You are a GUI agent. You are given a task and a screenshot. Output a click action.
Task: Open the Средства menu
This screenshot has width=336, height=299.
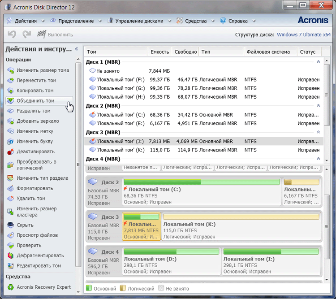click(196, 21)
